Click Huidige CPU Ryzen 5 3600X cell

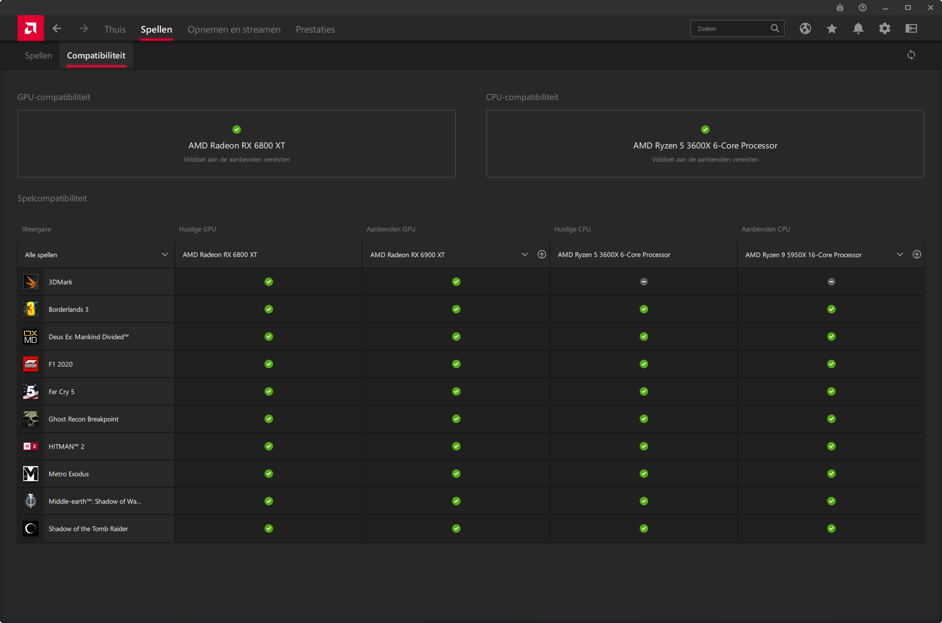(643, 255)
